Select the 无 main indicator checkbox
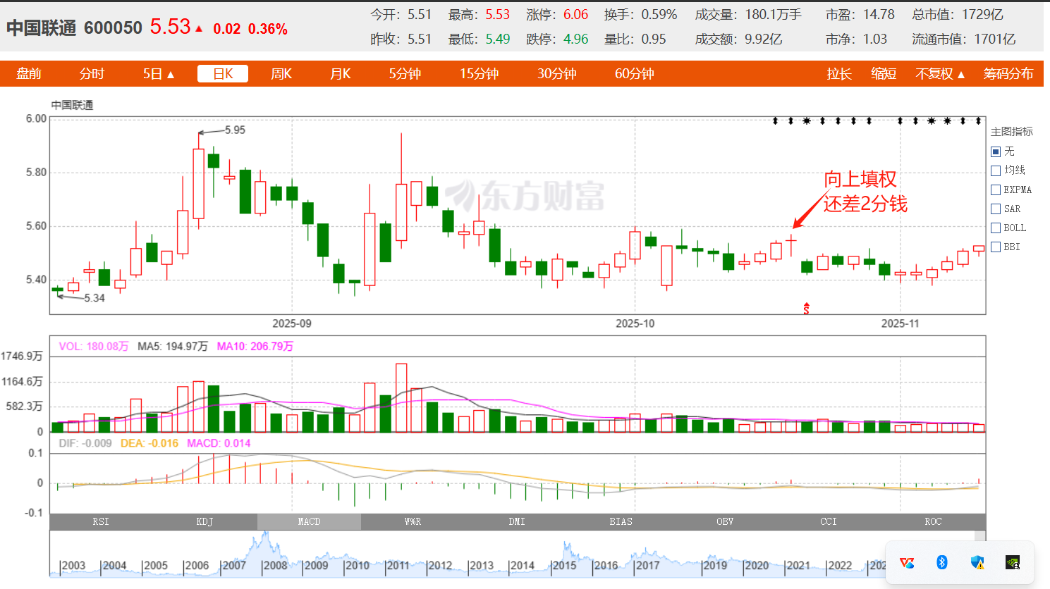1050x589 pixels. [x=996, y=151]
